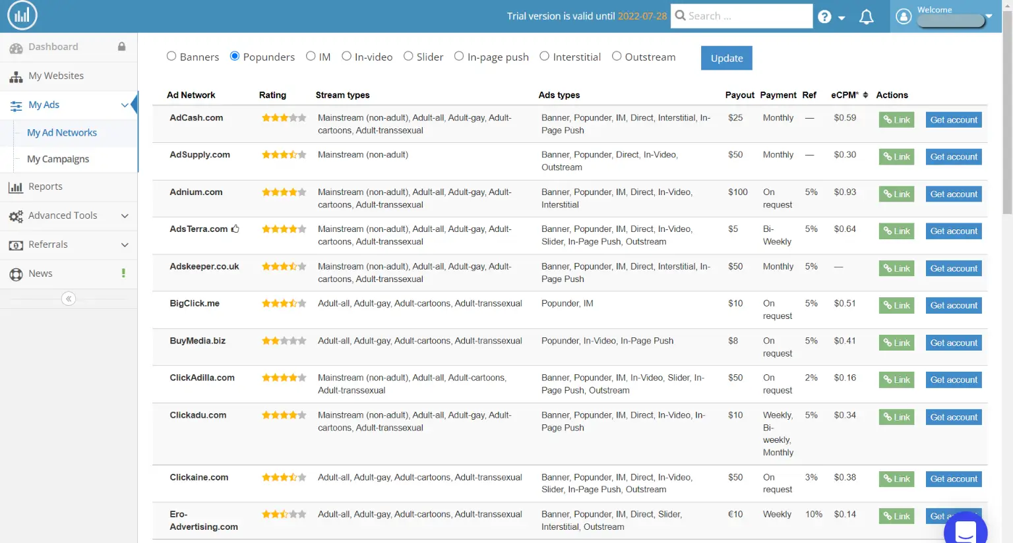Click the trial expiry date 2022-07-28

[x=642, y=16]
